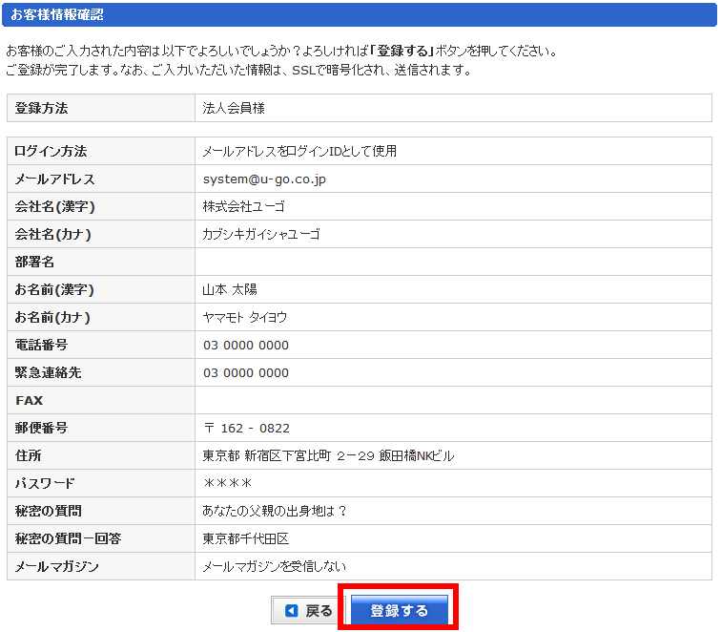Select the email address system@u-go.co.jp
The image size is (721, 632).
(264, 179)
